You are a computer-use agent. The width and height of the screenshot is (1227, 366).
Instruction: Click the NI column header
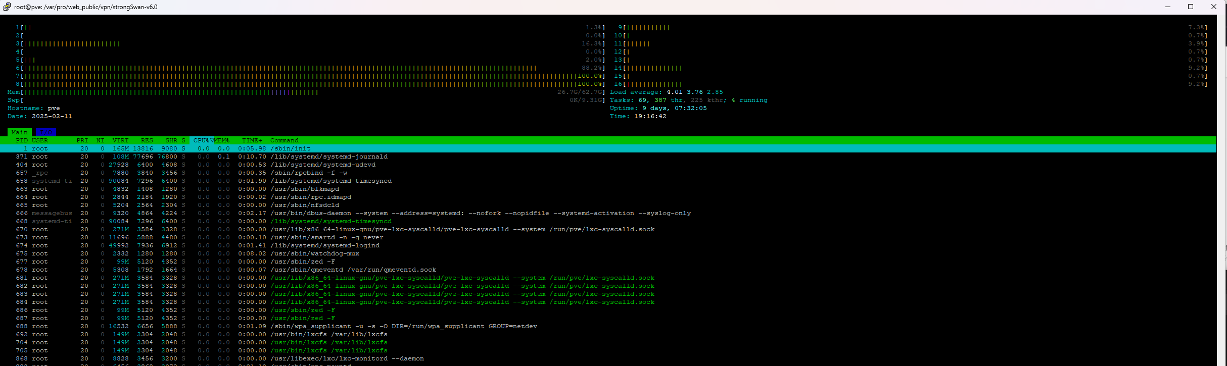click(x=100, y=140)
